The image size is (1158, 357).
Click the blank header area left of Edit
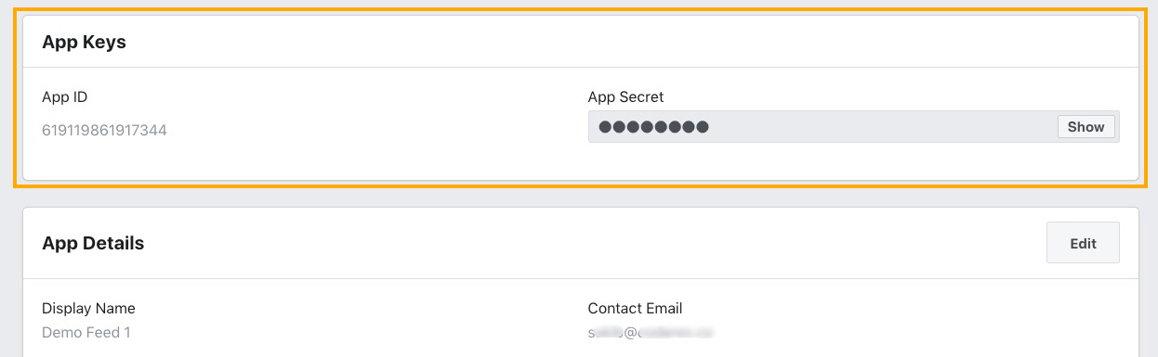click(595, 244)
